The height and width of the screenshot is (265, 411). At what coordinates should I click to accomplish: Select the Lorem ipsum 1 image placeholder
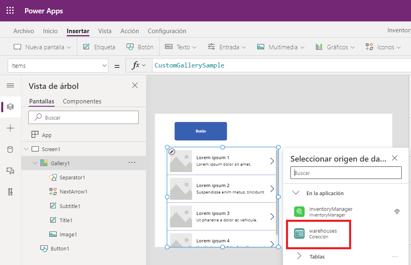point(181,161)
